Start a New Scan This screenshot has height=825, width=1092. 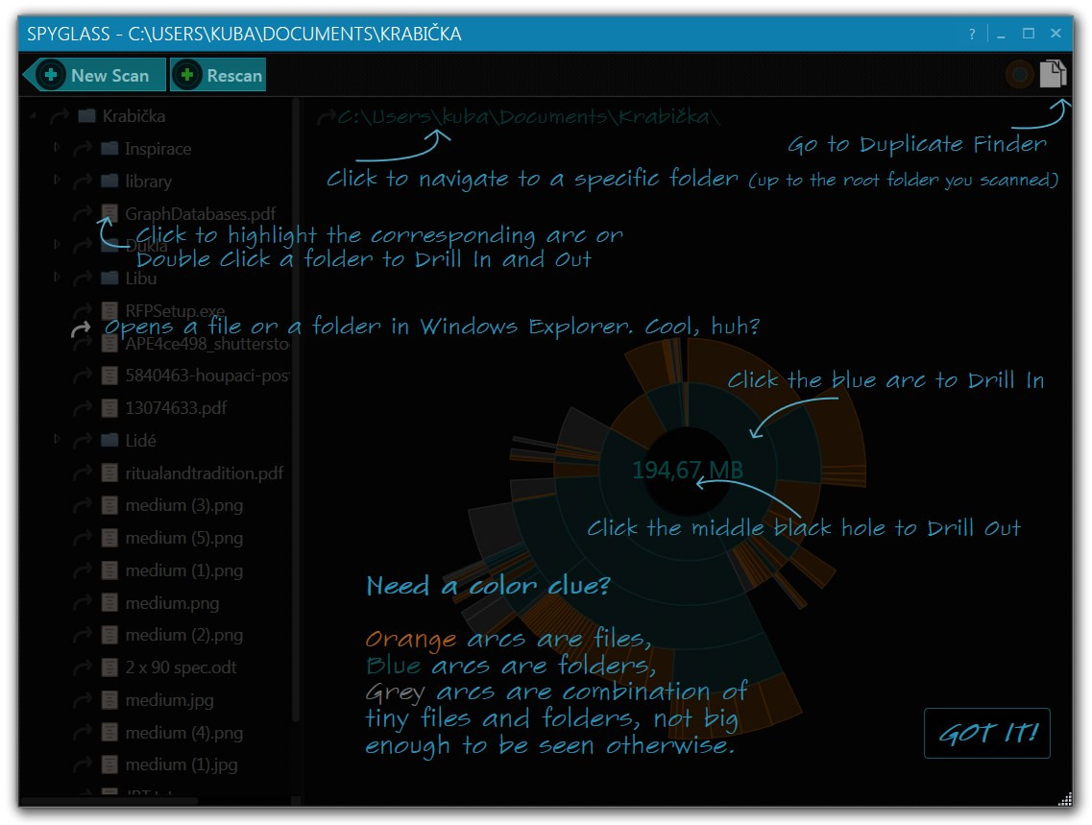[x=95, y=75]
